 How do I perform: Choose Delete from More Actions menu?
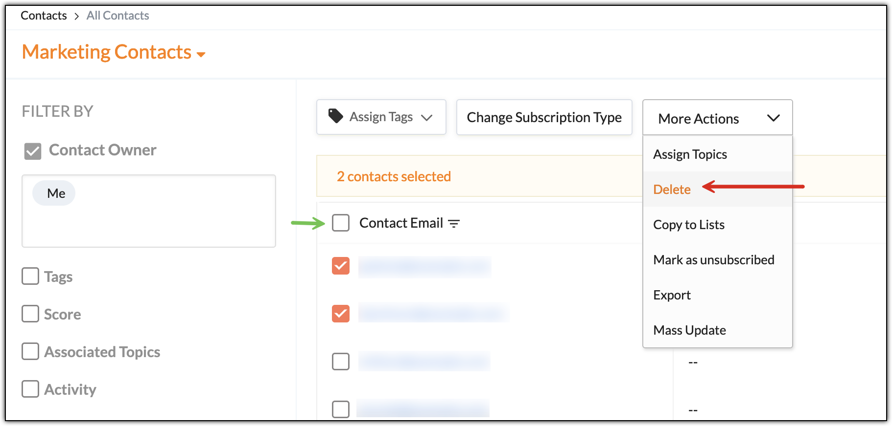tap(672, 190)
